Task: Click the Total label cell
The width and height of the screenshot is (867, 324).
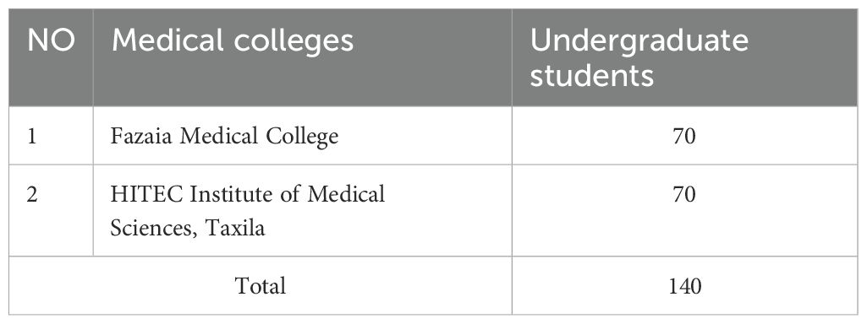Action: (261, 285)
